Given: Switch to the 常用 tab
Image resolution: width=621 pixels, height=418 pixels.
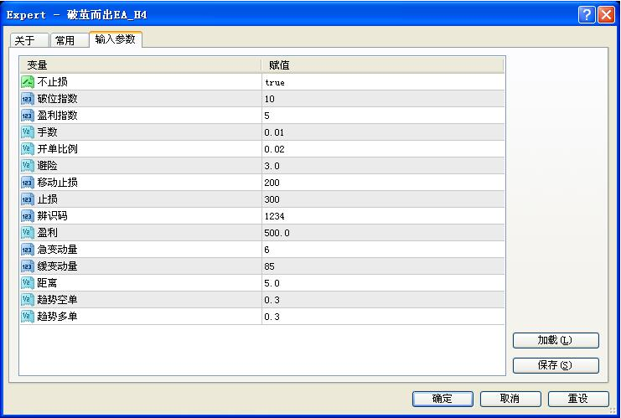Looking at the screenshot, I should (70, 40).
